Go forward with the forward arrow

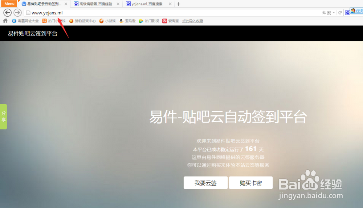17,13
